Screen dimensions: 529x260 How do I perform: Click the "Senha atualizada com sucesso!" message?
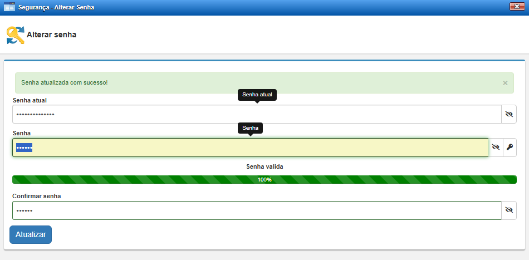(64, 82)
